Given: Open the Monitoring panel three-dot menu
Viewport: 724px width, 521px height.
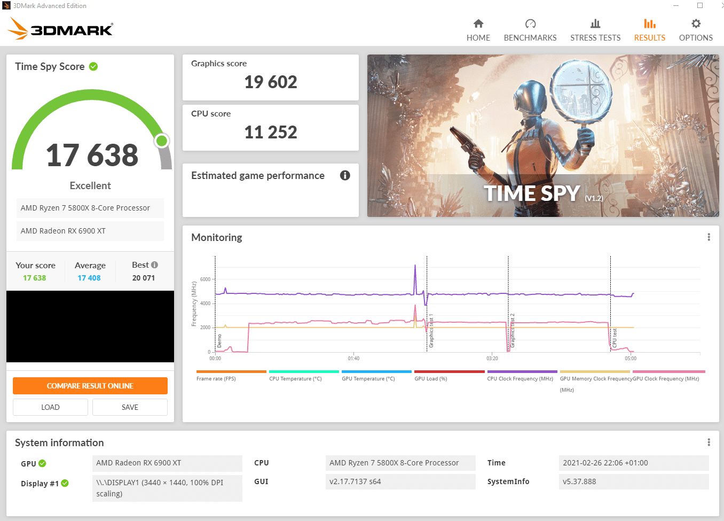Looking at the screenshot, I should coord(709,237).
